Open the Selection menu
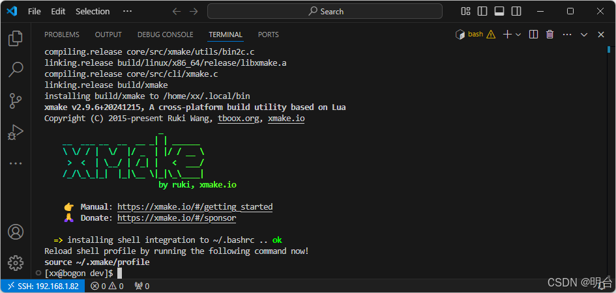The width and height of the screenshot is (616, 293). click(x=93, y=11)
